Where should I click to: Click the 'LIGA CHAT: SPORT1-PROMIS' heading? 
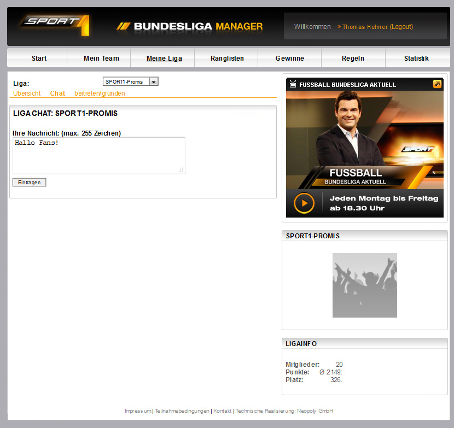(65, 113)
